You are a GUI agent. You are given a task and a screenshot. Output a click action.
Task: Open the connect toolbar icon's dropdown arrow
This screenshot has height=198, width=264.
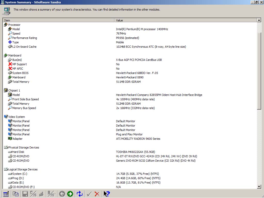(x=55, y=194)
